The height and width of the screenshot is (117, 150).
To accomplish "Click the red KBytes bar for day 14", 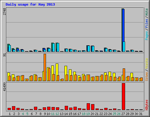I will tap(66, 108).
